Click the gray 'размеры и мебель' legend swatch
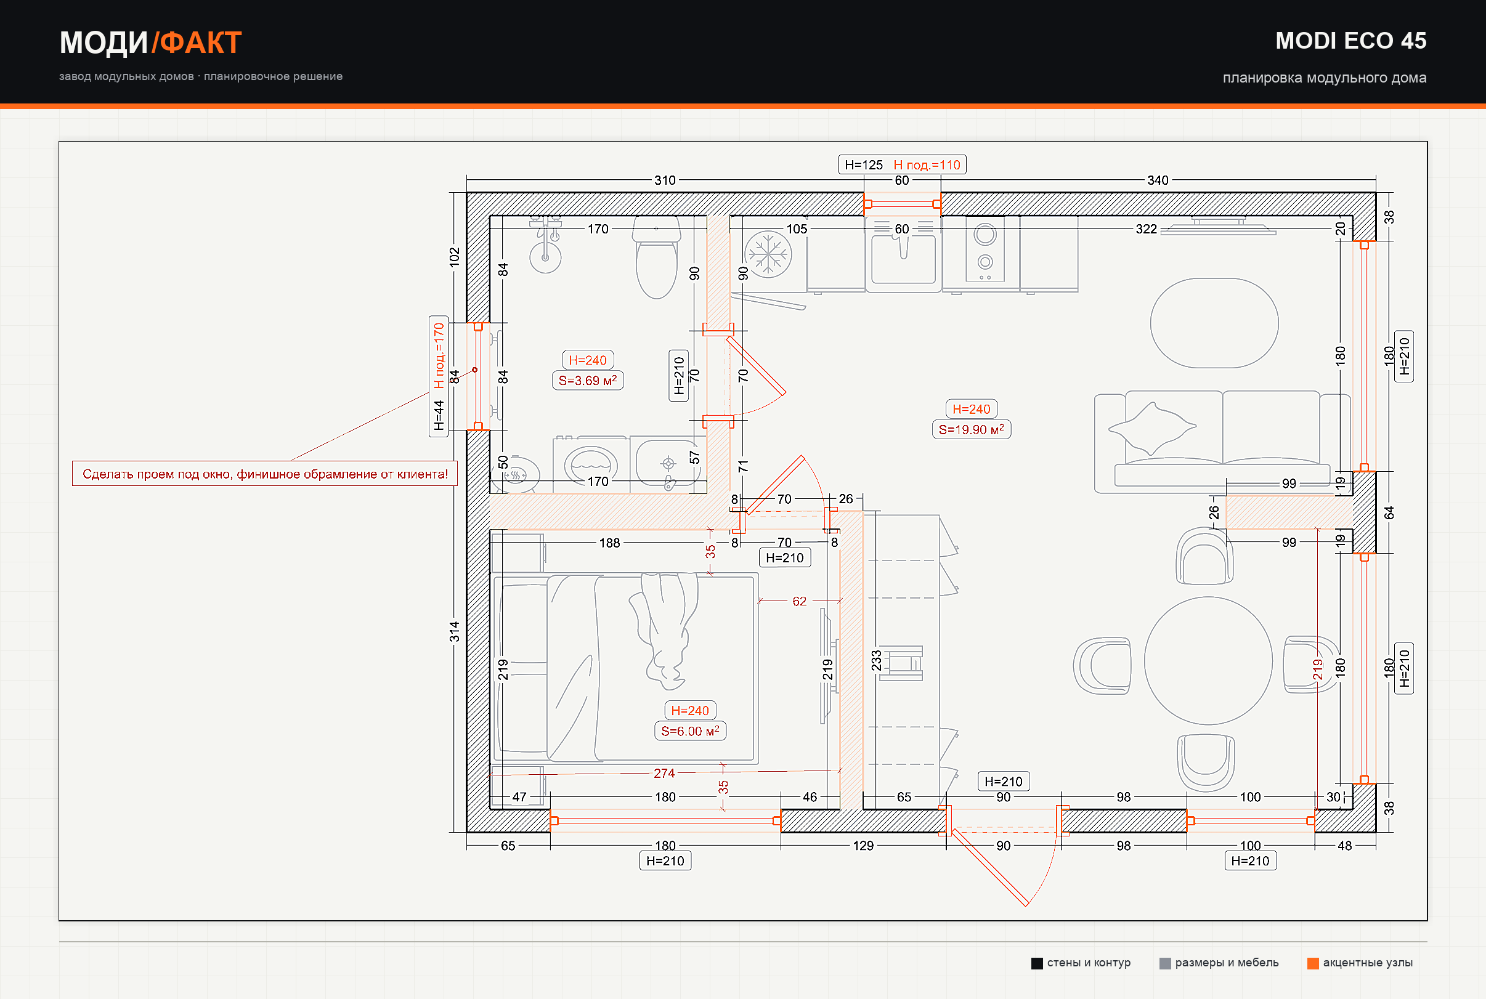Image resolution: width=1486 pixels, height=999 pixels. tap(1165, 963)
